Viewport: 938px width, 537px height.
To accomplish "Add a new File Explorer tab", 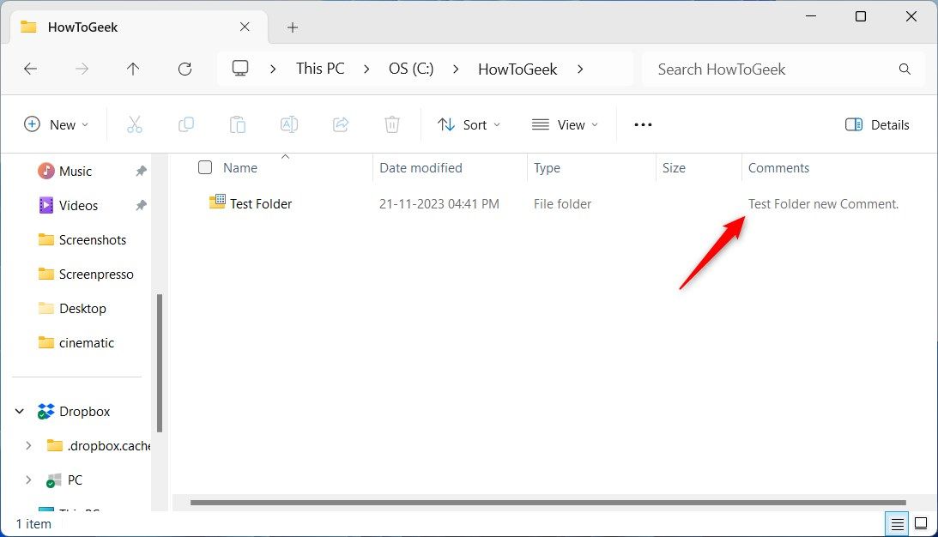I will (x=292, y=27).
